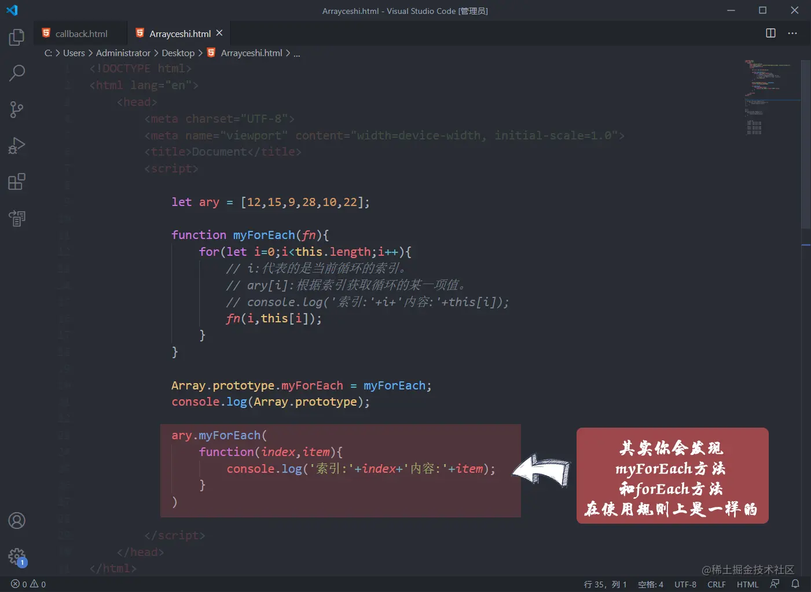Click the '<!DOCTYPE html>' line
Viewport: 811px width, 592px height.
(140, 68)
